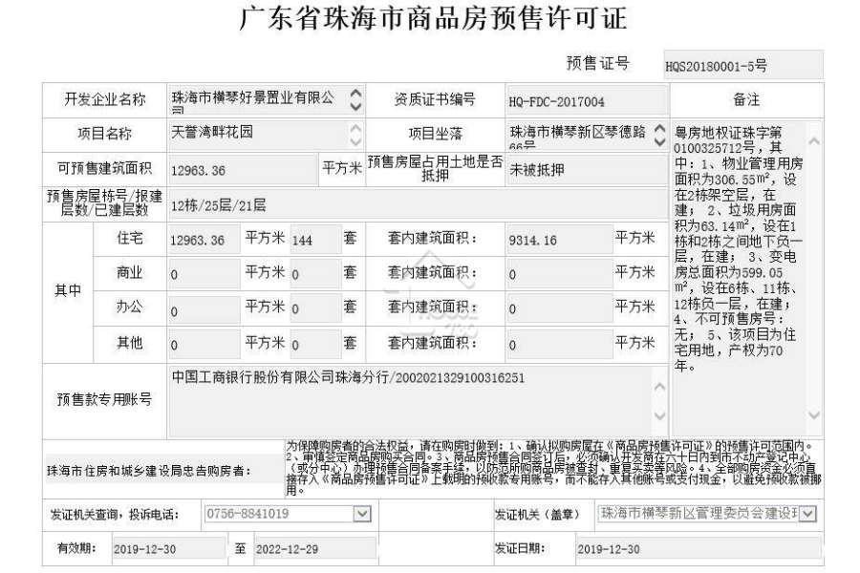Click the 资质证书编号 label
Viewport: 860px width, 573px height.
435,99
